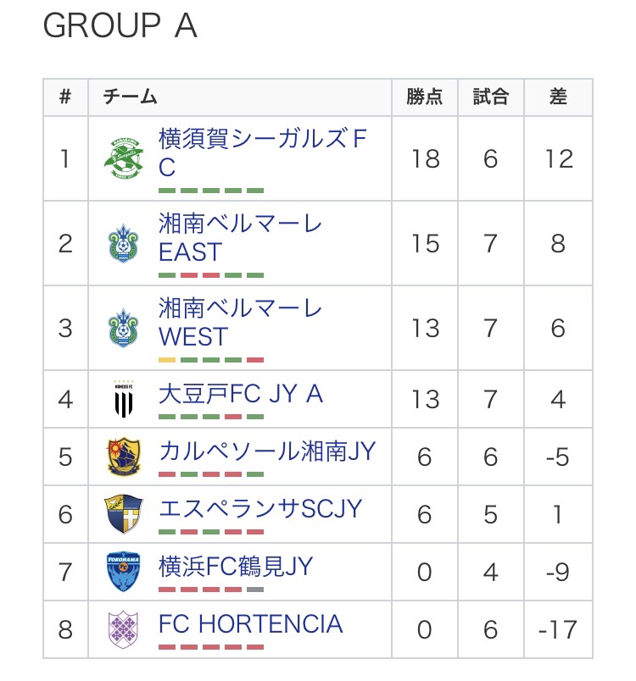Open the 湘南ベルマーレ EAST team page
Image resolution: width=636 pixels, height=681 pixels.
(x=240, y=237)
